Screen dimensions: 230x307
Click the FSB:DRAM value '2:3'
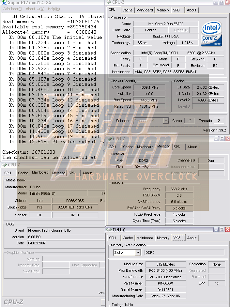pos(179,195)
